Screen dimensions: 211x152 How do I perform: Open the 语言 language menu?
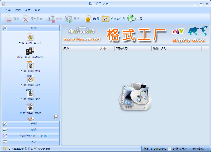28,10
